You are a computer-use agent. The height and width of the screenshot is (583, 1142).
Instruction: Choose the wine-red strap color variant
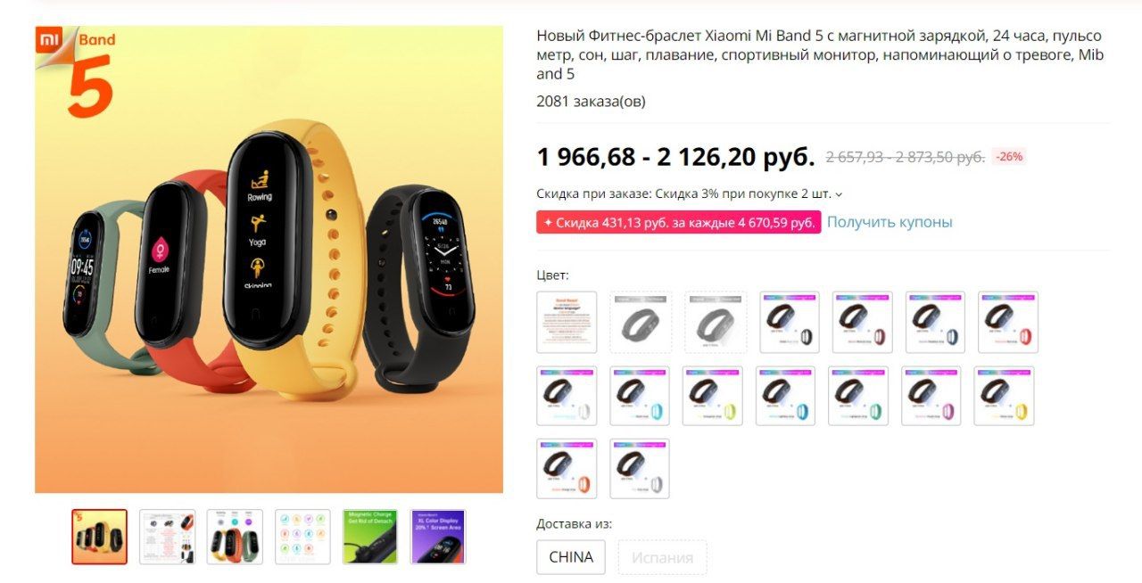click(x=863, y=322)
